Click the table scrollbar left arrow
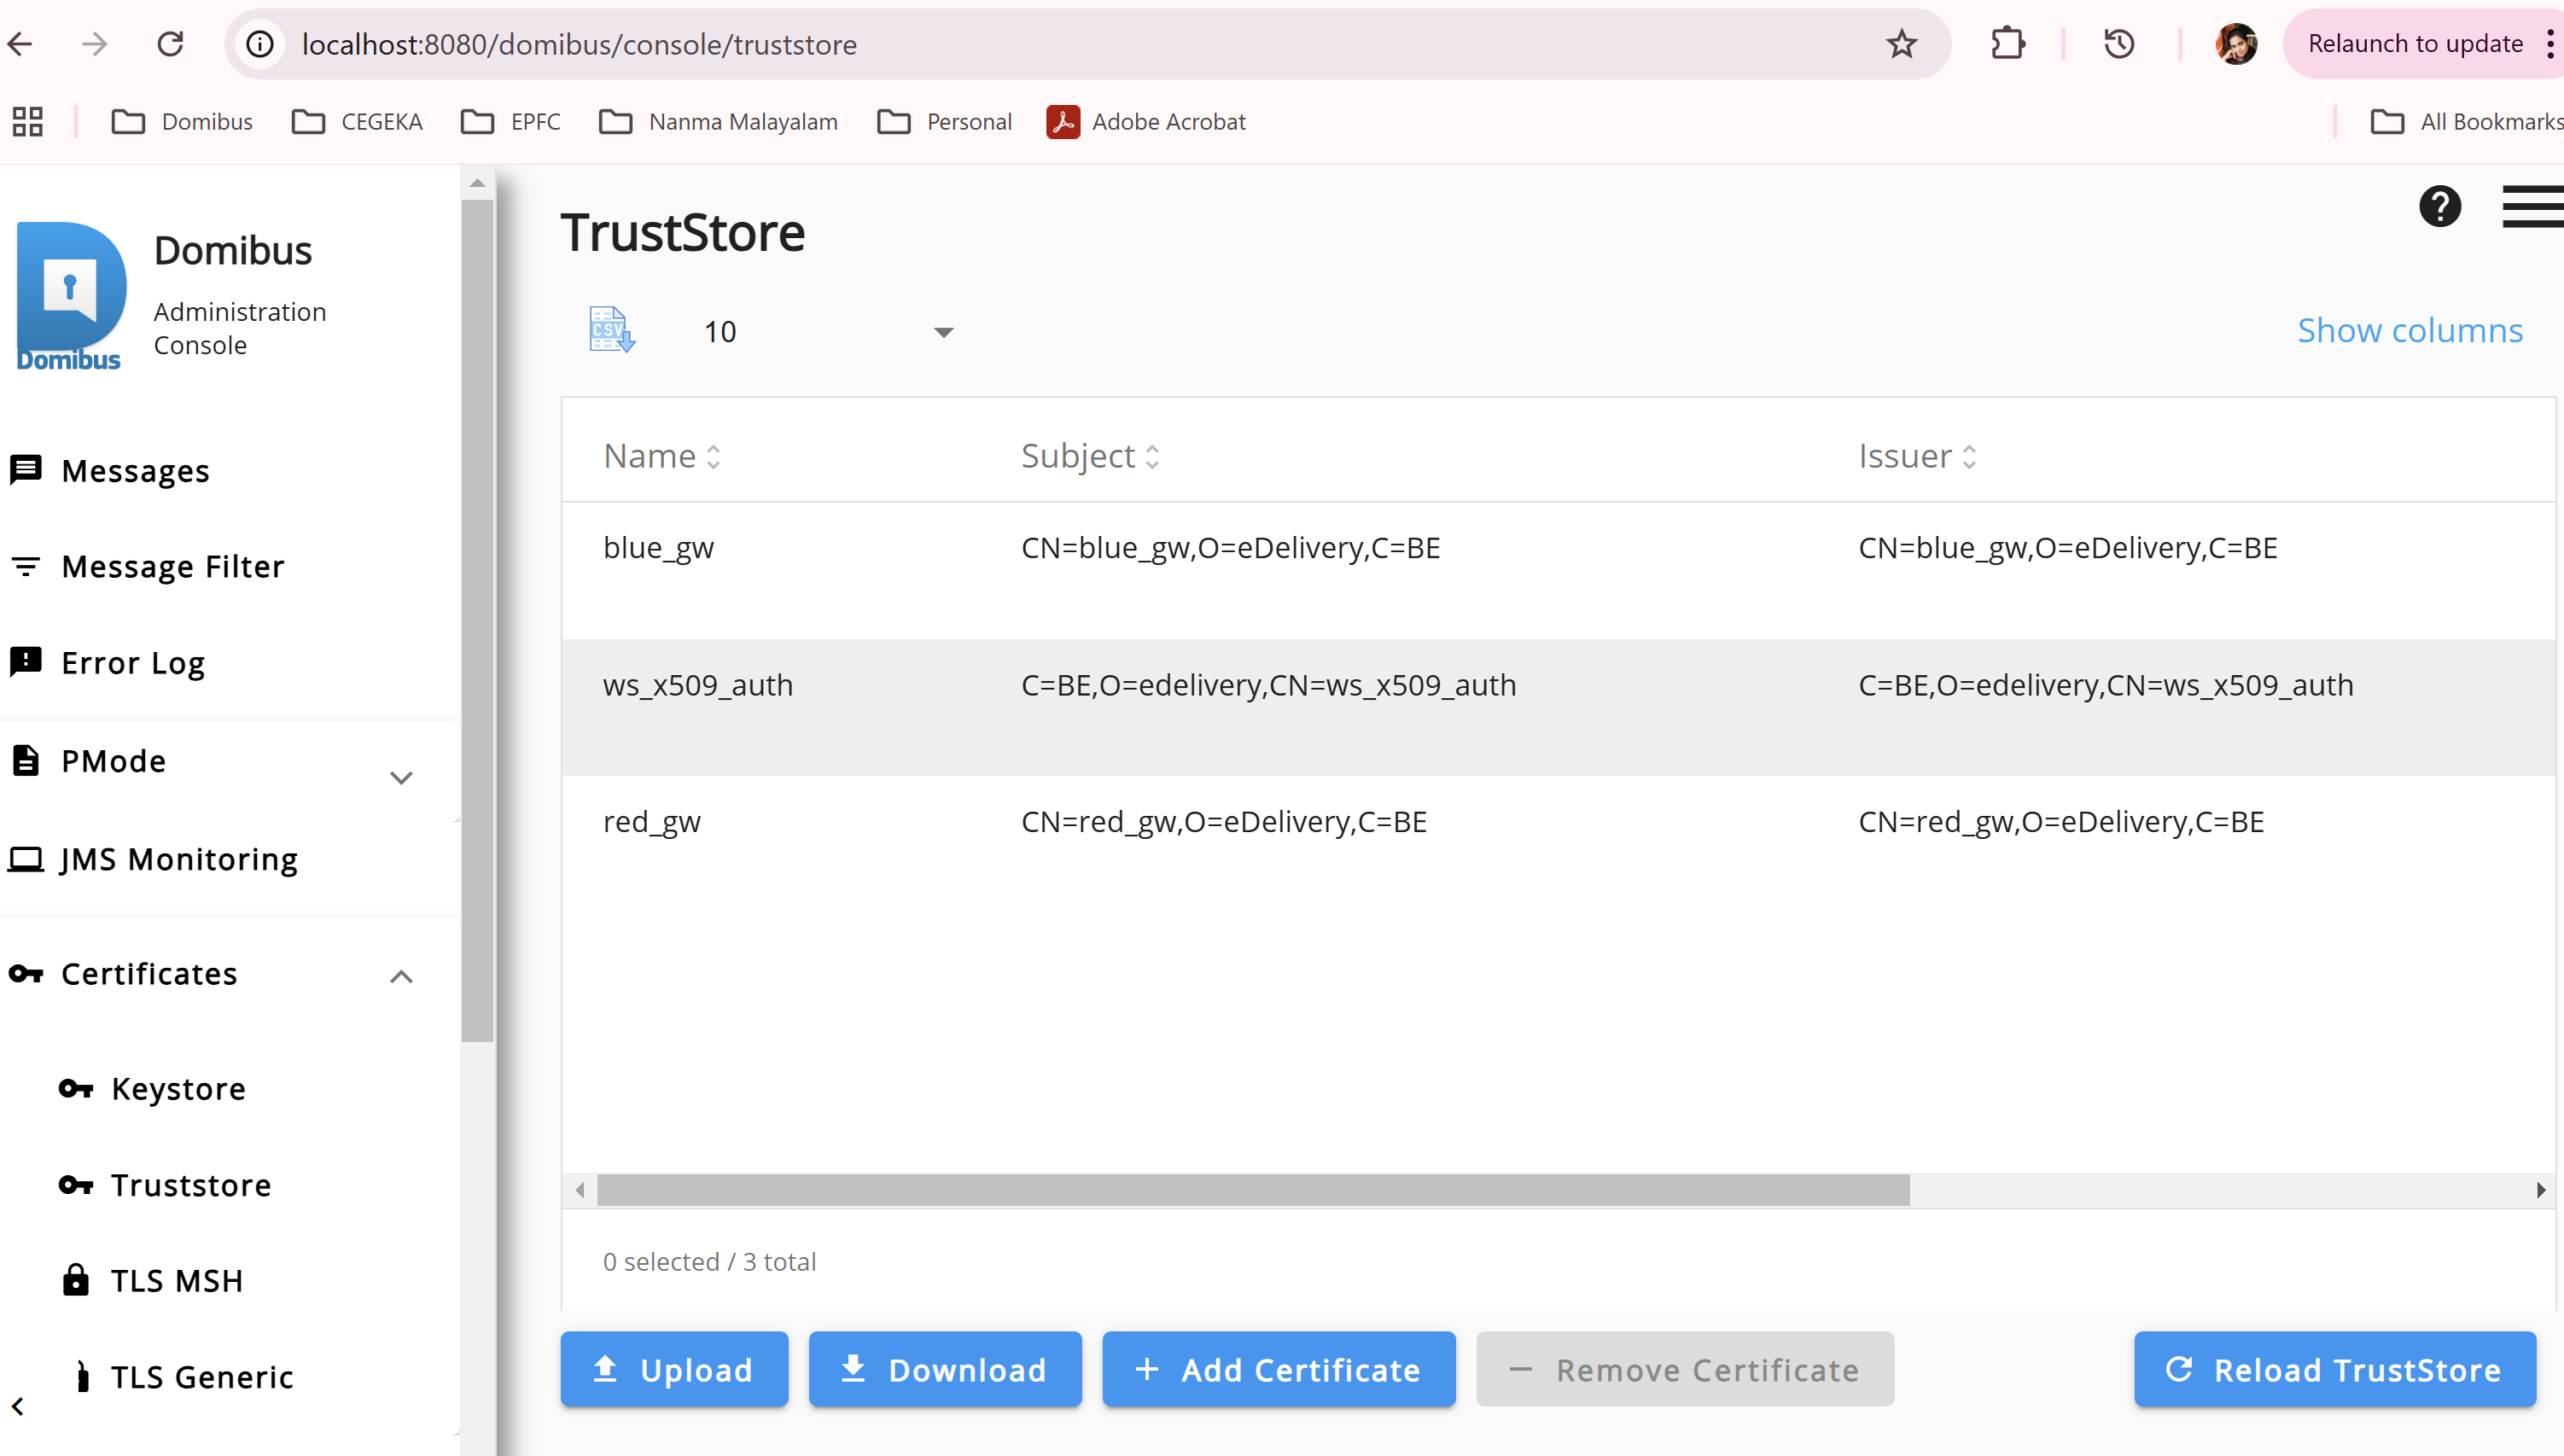Image resolution: width=2564 pixels, height=1456 pixels. (x=580, y=1189)
